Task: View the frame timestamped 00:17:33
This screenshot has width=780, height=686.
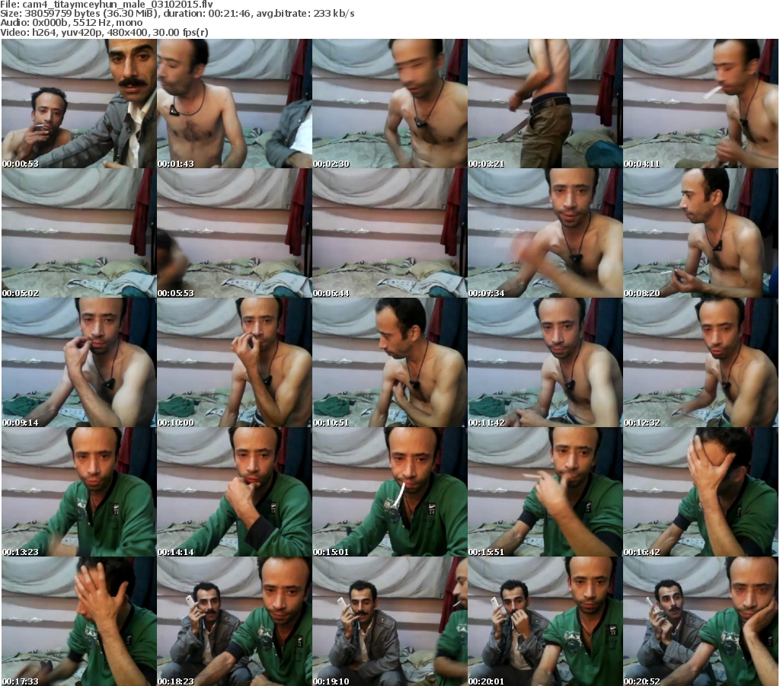Action: click(x=79, y=621)
